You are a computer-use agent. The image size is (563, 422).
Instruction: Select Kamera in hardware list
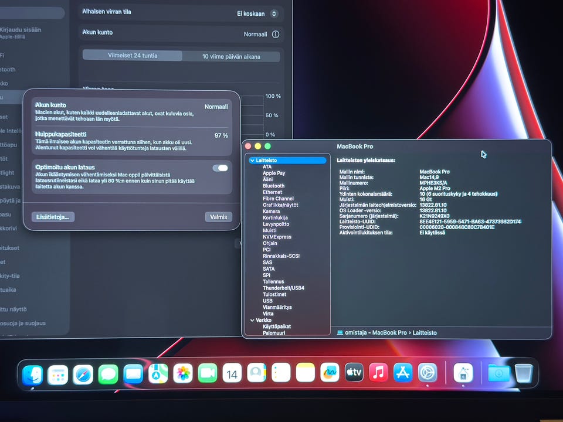point(271,212)
